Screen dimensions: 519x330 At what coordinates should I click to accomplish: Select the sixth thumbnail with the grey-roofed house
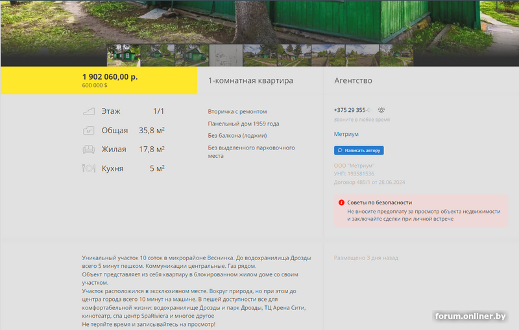click(x=295, y=56)
